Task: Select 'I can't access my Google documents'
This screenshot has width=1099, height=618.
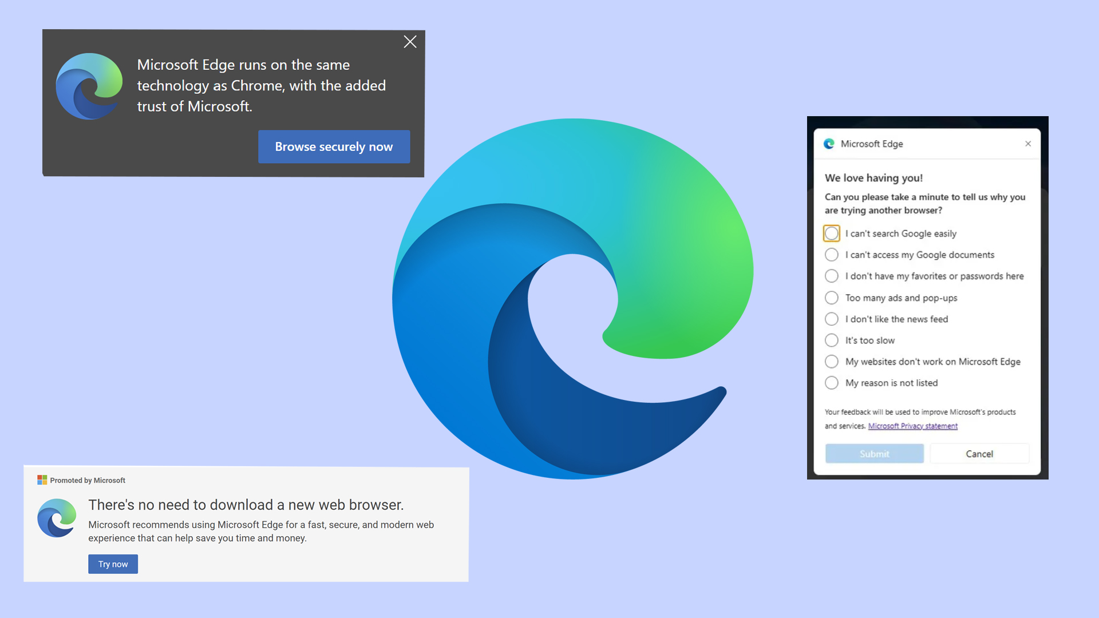Action: click(x=831, y=255)
